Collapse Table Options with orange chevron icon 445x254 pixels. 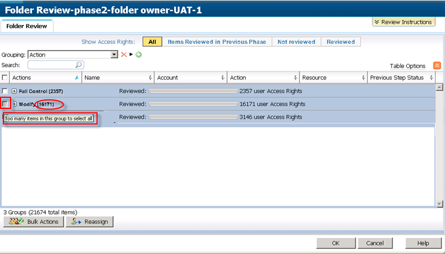[437, 66]
